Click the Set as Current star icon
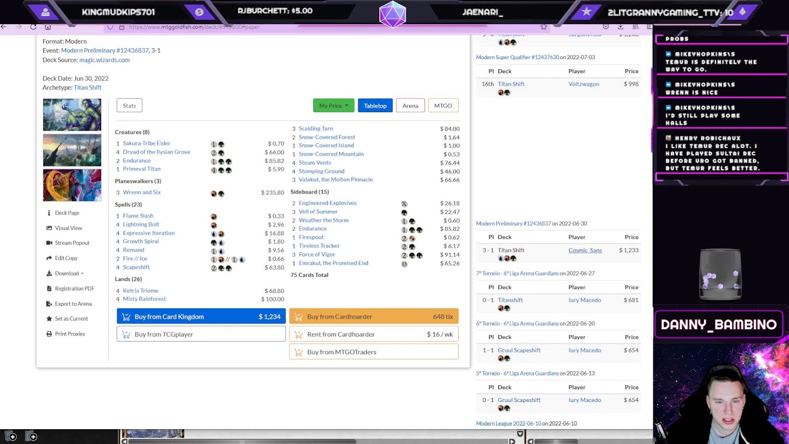The width and height of the screenshot is (789, 444). [49, 319]
